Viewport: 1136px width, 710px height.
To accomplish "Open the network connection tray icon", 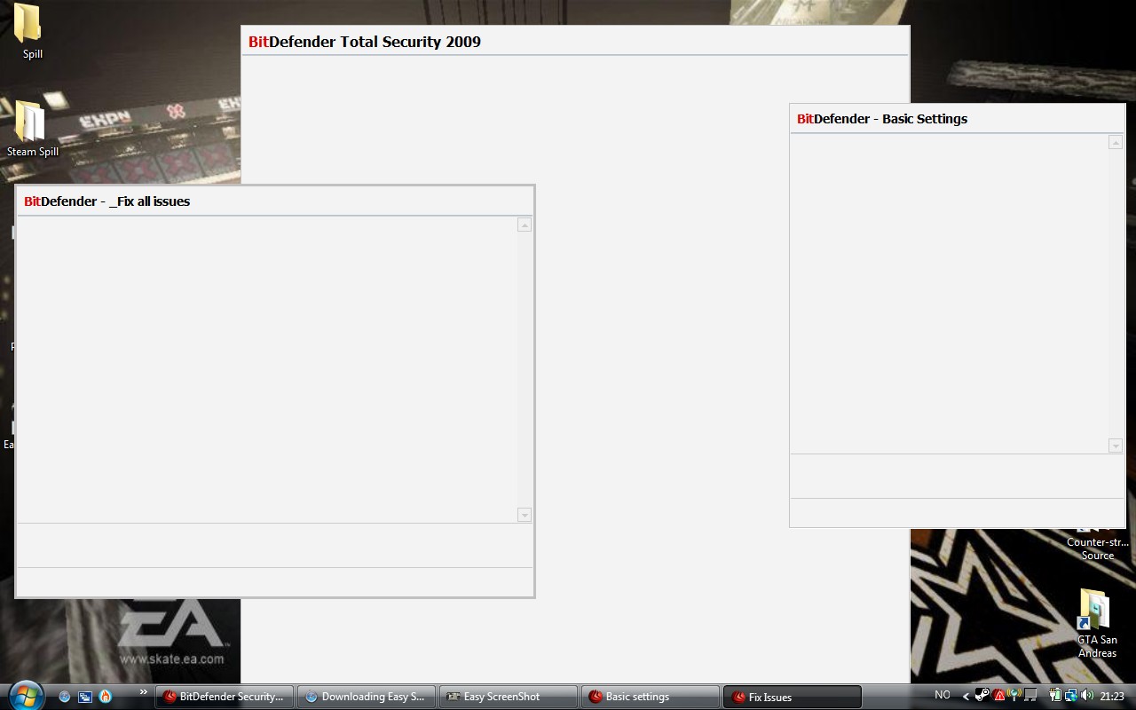I will [1071, 695].
